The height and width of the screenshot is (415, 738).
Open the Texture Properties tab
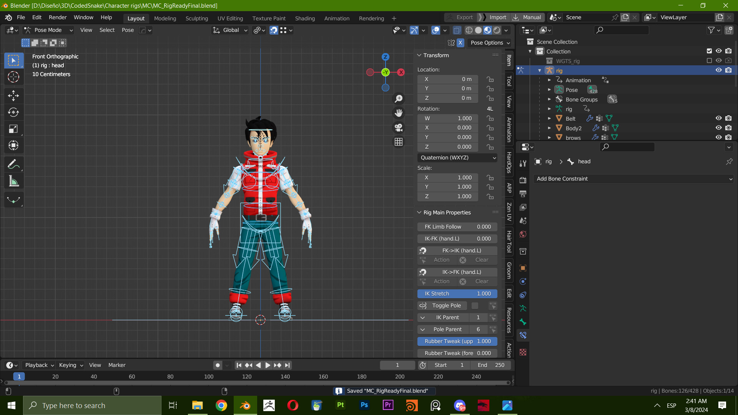pos(523,352)
